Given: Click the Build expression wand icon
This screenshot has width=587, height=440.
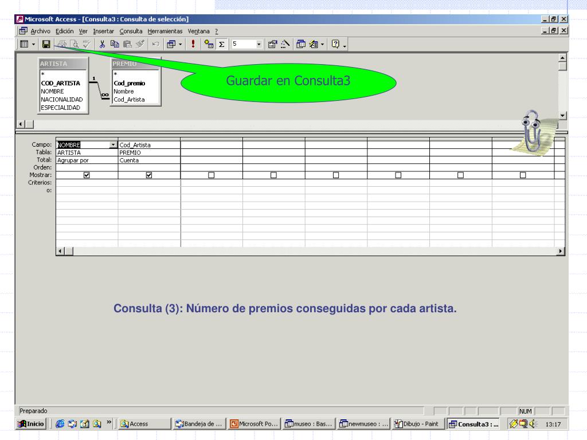Looking at the screenshot, I should [285, 44].
